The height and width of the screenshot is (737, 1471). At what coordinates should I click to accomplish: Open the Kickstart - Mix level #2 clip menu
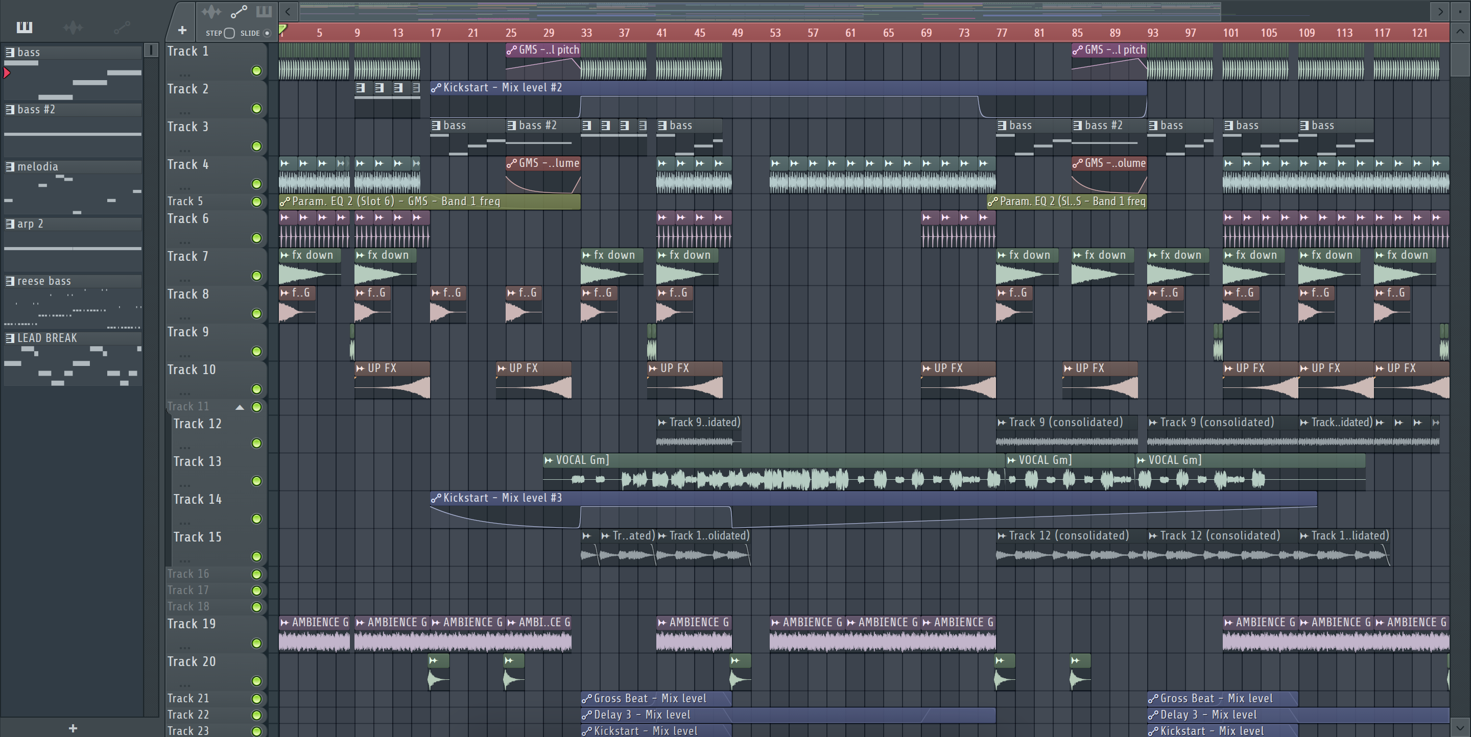click(436, 88)
